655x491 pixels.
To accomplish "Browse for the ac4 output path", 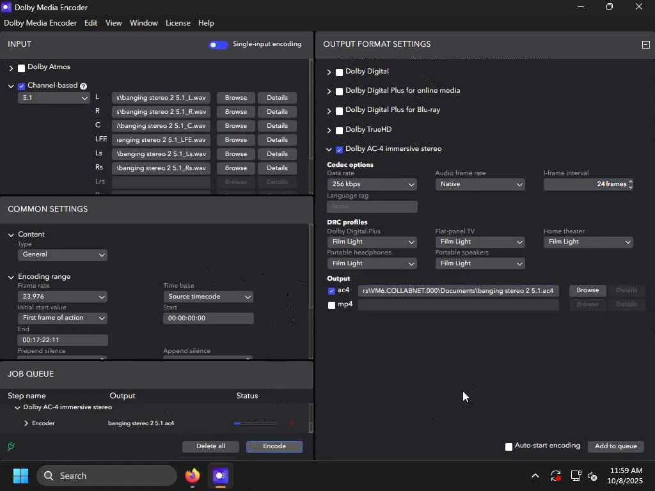I will (x=588, y=291).
